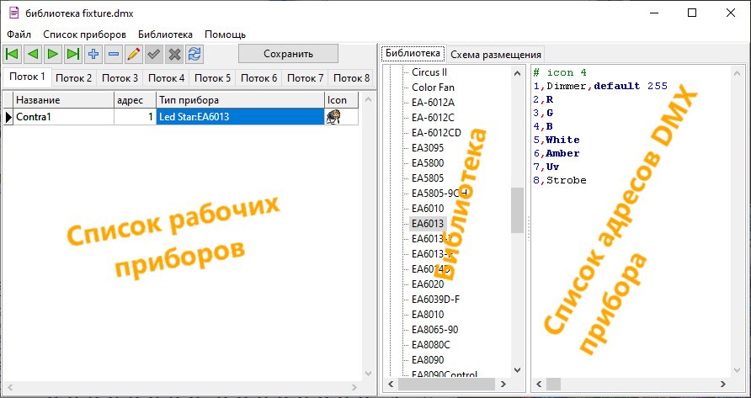Refresh the fixture list icon
751x398 pixels.
[194, 54]
